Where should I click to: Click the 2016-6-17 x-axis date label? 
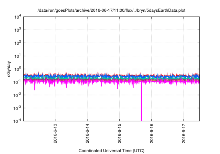184,133
